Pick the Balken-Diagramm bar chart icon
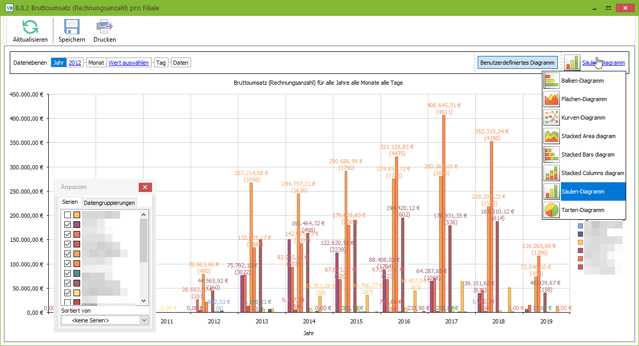The image size is (639, 346). coord(552,81)
